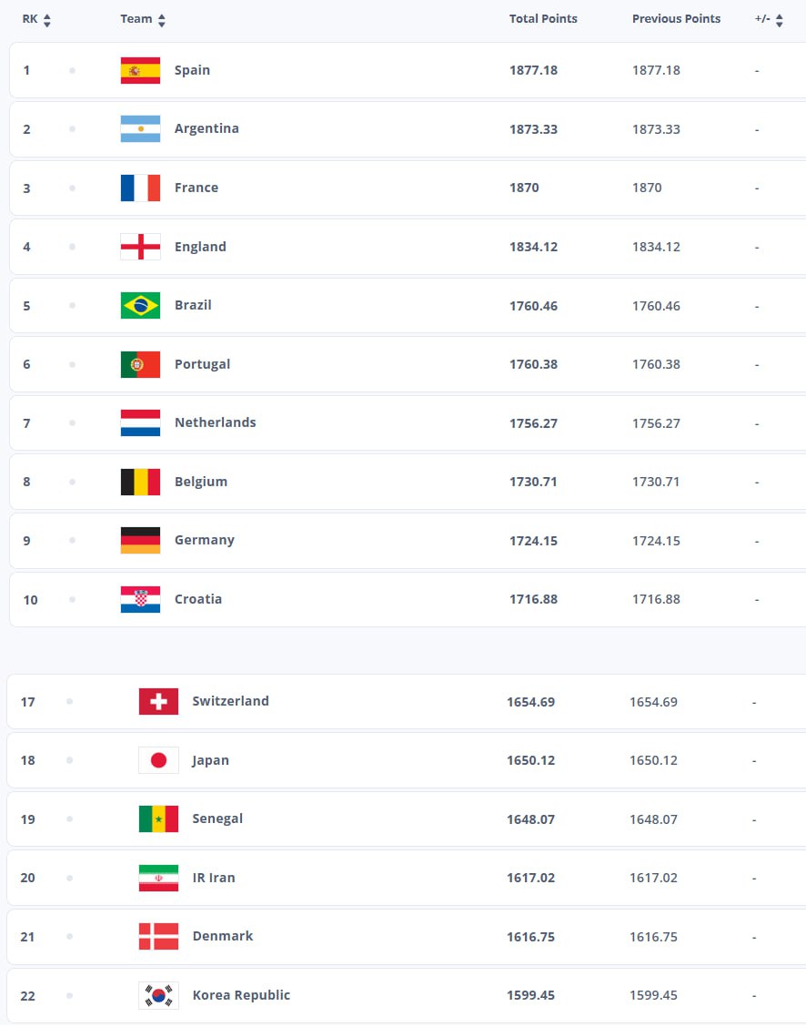Click the Korea Republic flag icon
The height and width of the screenshot is (1027, 806).
[158, 995]
